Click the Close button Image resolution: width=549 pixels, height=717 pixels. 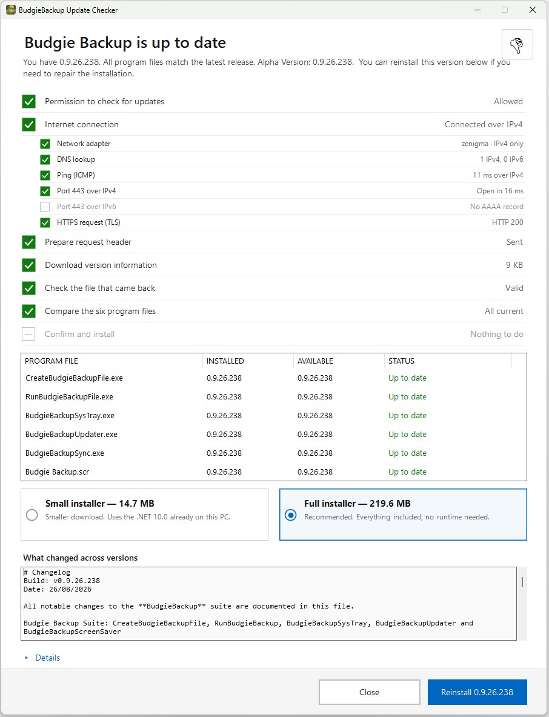coord(370,692)
